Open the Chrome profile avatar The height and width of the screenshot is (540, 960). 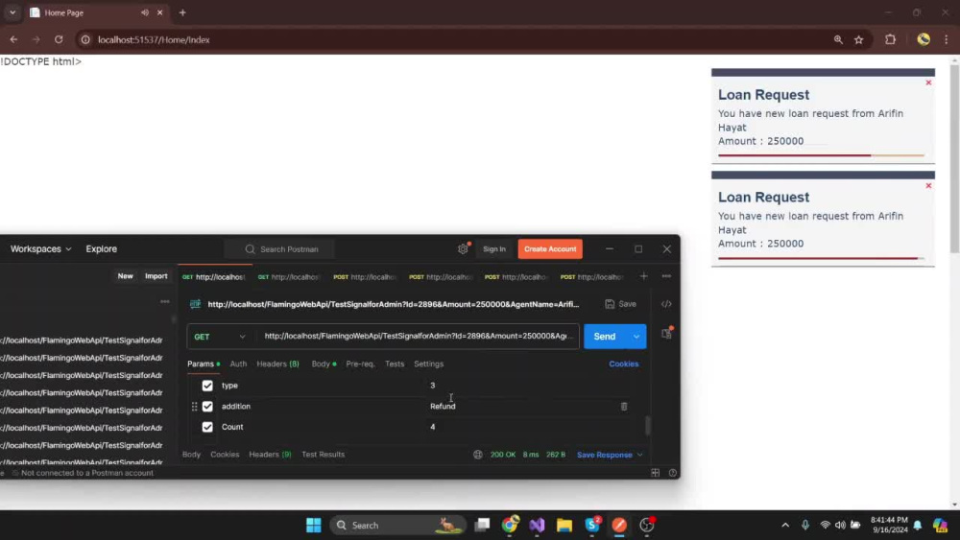[x=924, y=39]
